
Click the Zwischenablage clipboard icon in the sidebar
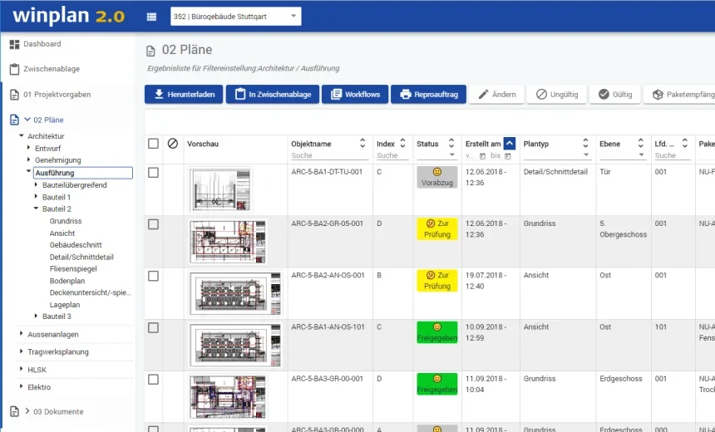pyautogui.click(x=15, y=69)
